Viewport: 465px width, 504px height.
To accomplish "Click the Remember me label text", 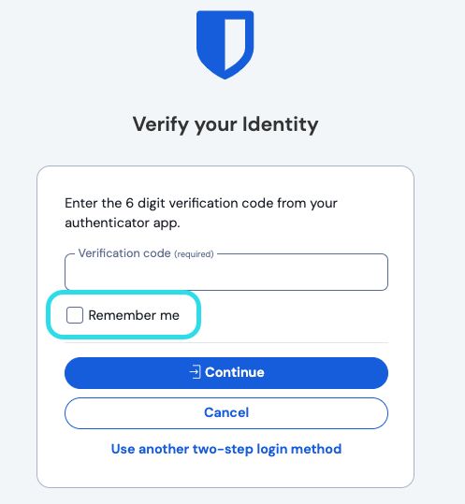I will tap(134, 315).
